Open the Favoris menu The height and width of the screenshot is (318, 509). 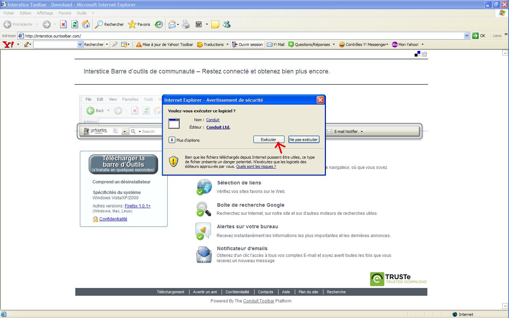pos(65,13)
